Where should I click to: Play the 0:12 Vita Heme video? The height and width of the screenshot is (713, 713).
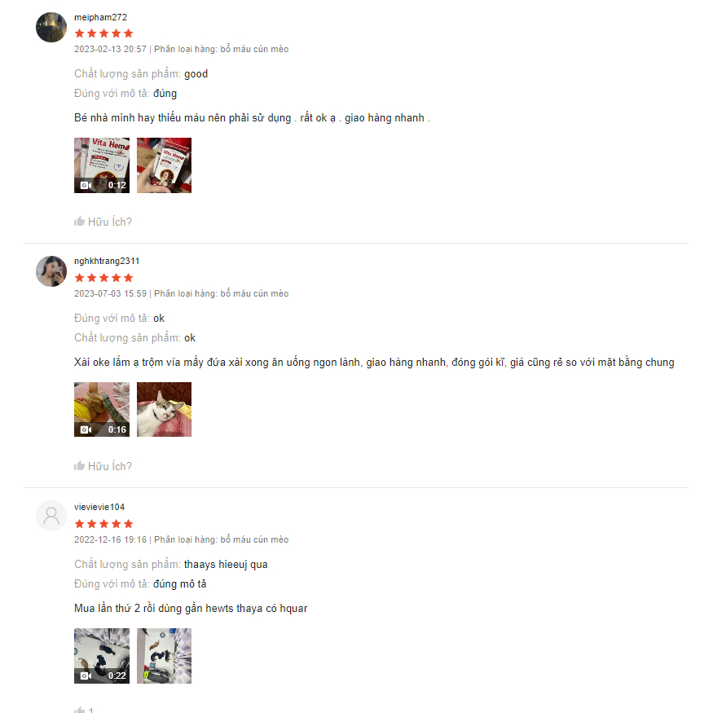pyautogui.click(x=102, y=165)
